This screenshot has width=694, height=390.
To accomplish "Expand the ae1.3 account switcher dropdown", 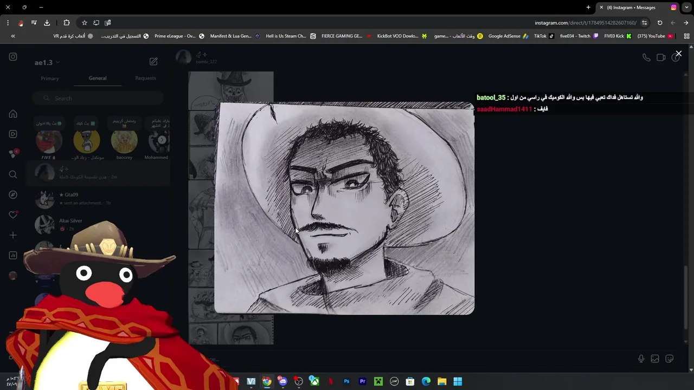I will 47,62.
